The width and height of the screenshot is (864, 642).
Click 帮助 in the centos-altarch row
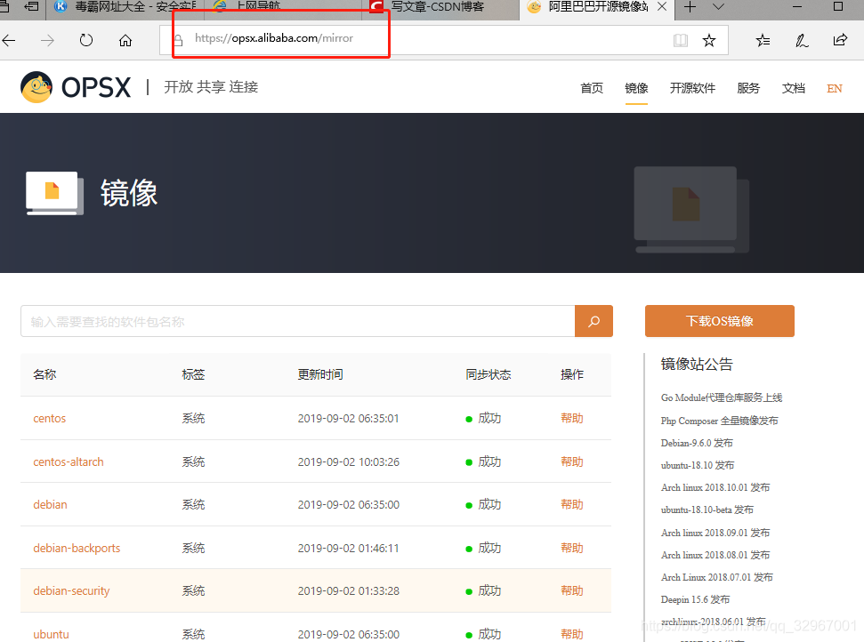(572, 462)
